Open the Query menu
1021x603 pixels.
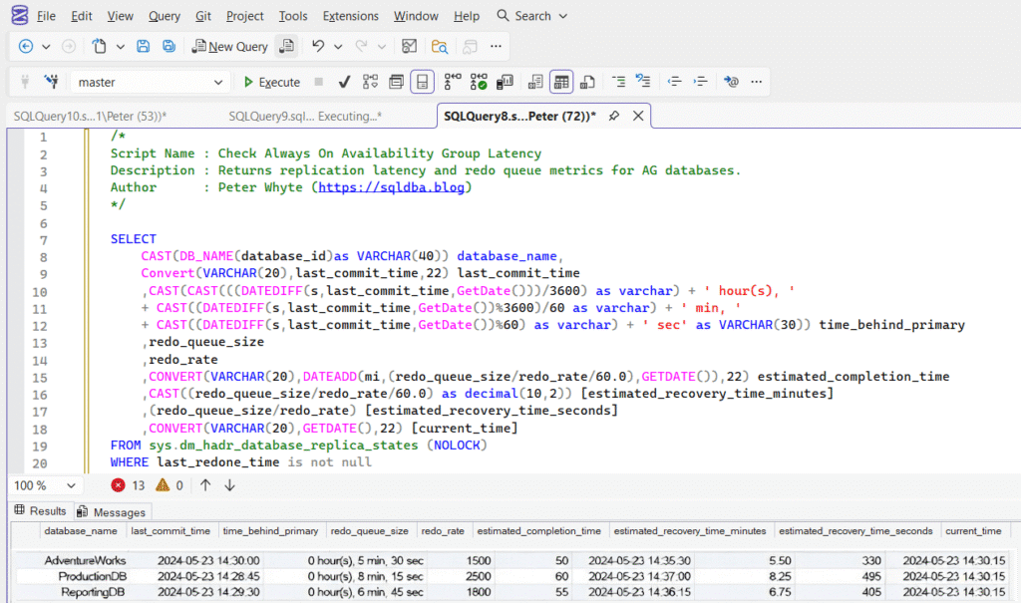click(x=164, y=15)
